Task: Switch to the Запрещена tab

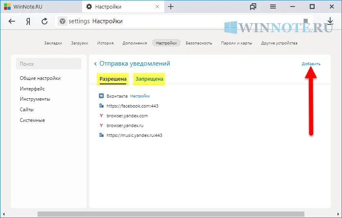Action: 150,79
